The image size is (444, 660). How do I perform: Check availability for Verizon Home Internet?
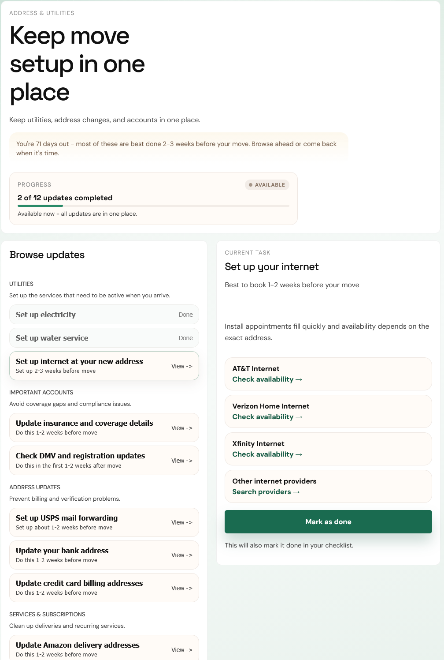267,417
